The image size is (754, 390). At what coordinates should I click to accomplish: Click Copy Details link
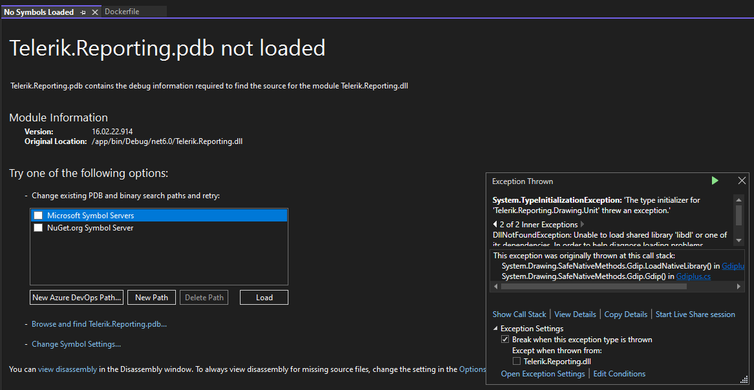click(x=625, y=314)
